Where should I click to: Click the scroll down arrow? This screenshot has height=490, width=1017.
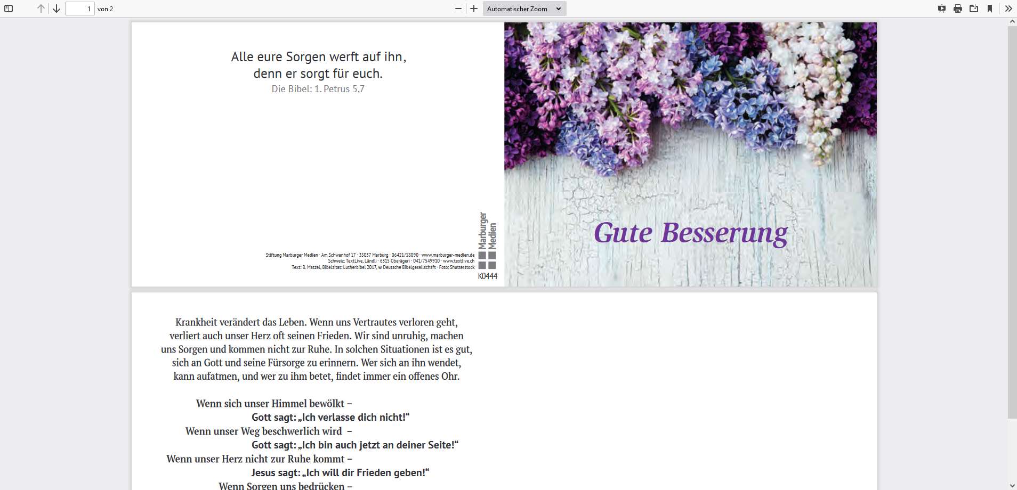[x=1012, y=486]
